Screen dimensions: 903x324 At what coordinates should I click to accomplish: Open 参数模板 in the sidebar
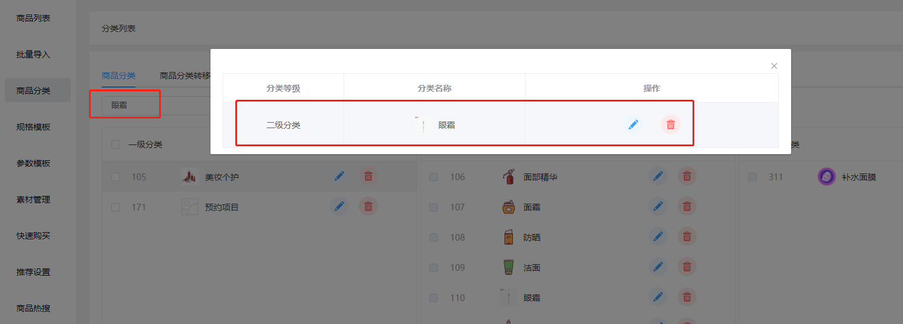(x=33, y=163)
